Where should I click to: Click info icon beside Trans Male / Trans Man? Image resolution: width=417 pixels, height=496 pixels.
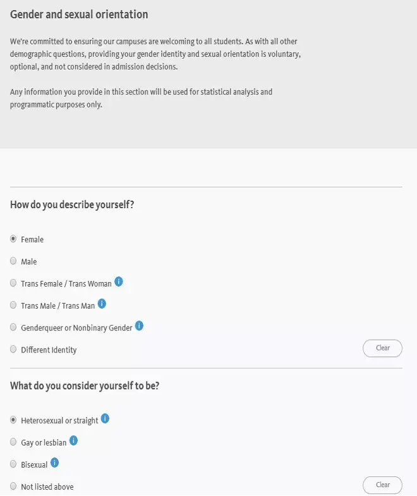click(102, 304)
